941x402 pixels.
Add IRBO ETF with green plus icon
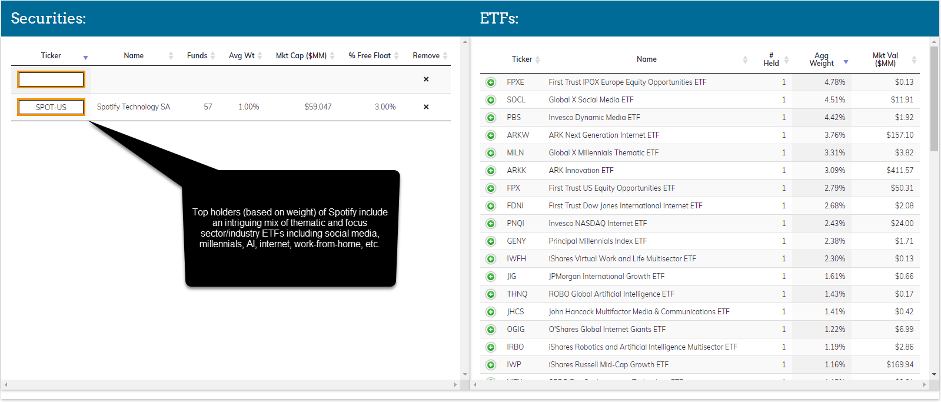pos(491,347)
